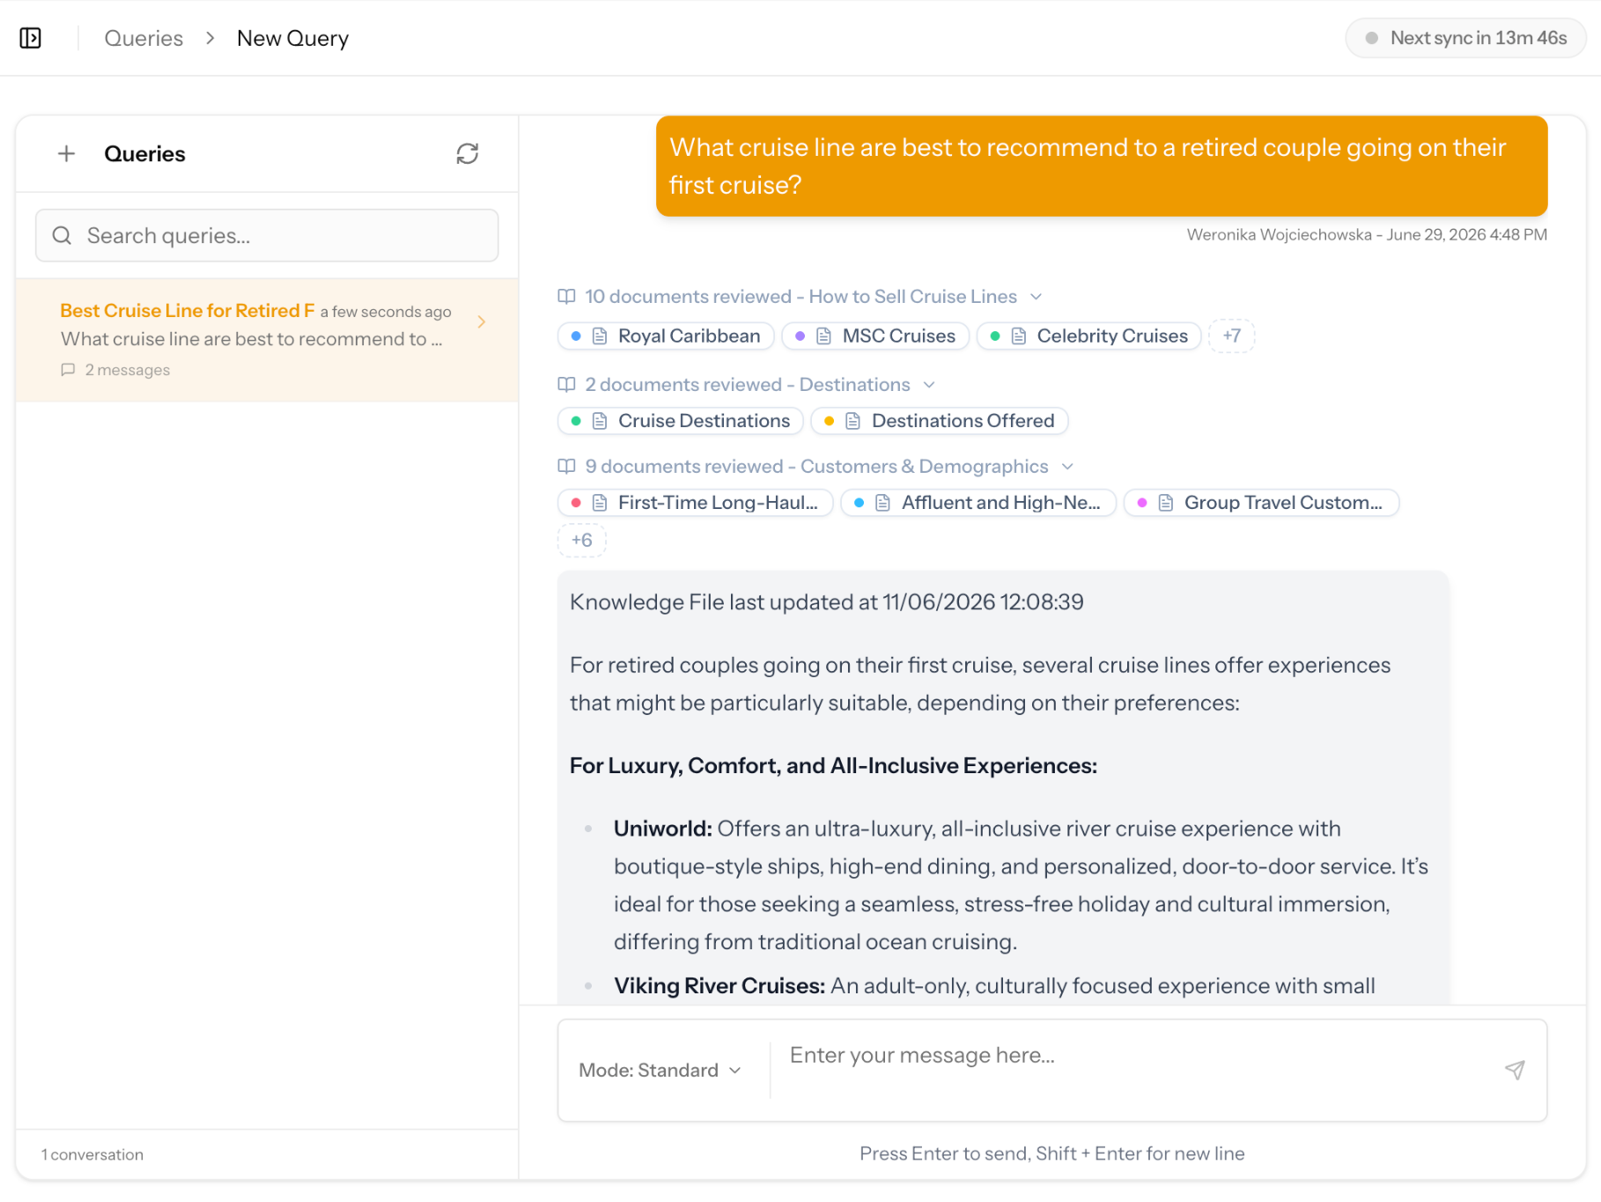
Task: Click book icon beside 2 documents reviewed
Action: pyautogui.click(x=567, y=385)
